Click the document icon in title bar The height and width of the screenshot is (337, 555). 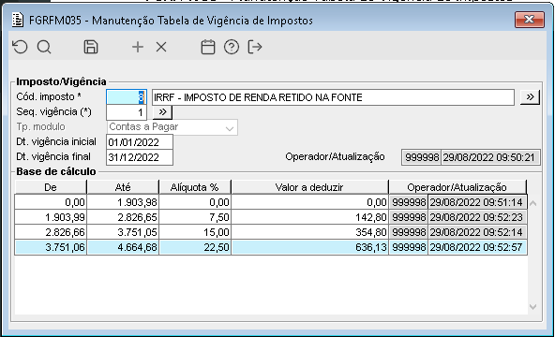(x=18, y=21)
